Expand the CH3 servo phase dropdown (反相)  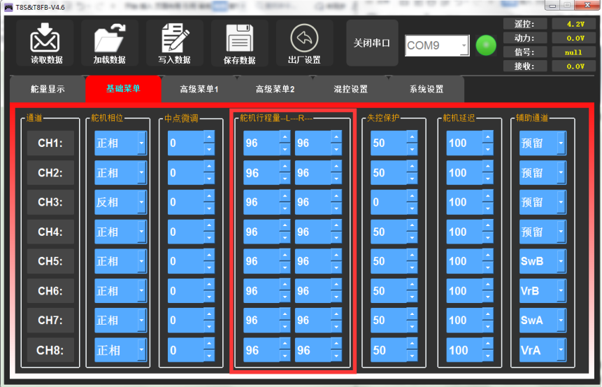(x=142, y=202)
